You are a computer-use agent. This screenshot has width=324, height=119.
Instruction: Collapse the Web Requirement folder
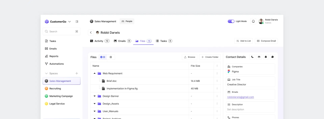[95, 73]
